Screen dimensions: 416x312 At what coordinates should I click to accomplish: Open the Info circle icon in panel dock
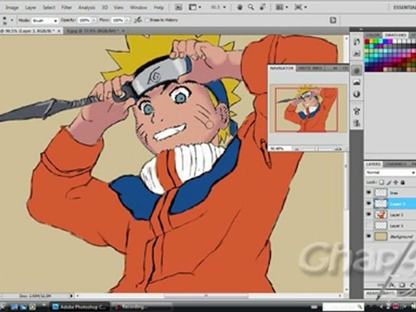point(357,94)
